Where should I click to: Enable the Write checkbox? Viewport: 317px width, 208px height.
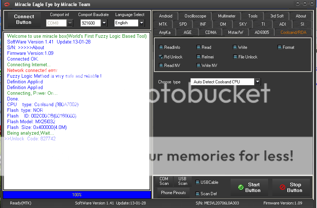click(x=235, y=47)
